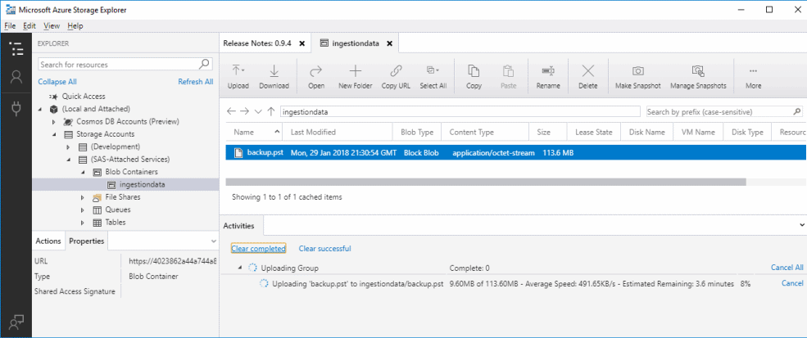Switch to the Properties tab
This screenshot has width=807, height=338.
pos(87,241)
